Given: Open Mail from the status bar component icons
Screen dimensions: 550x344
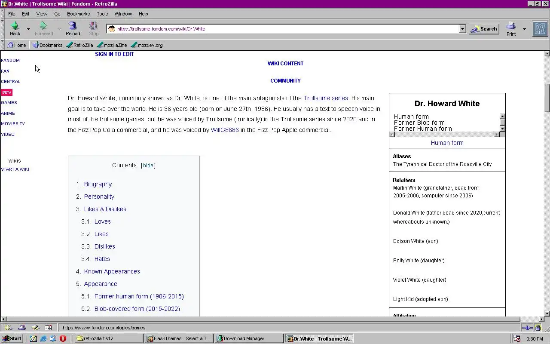Looking at the screenshot, I should click(21, 328).
